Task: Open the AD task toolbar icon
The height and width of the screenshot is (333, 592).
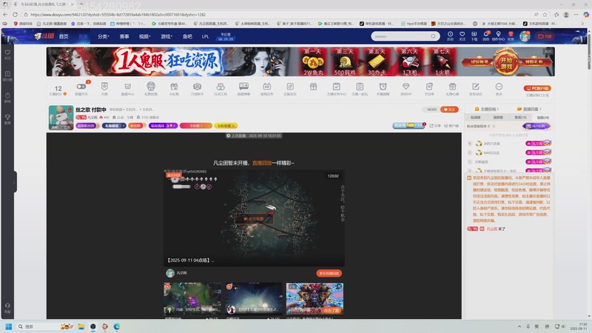Action: [267, 87]
